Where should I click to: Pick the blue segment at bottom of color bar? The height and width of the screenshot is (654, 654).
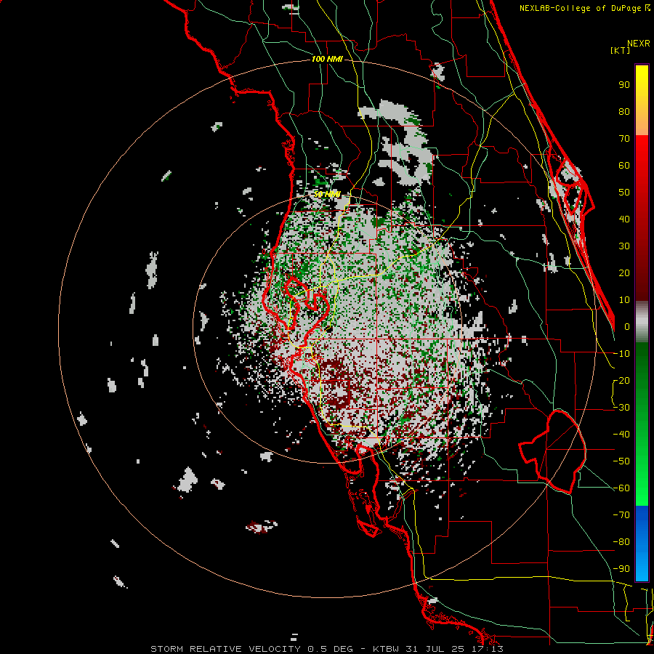(642, 544)
